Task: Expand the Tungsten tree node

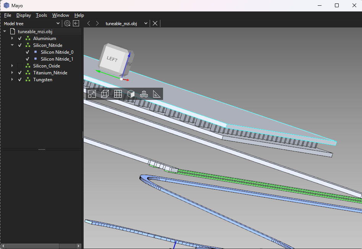Action: [x=12, y=80]
